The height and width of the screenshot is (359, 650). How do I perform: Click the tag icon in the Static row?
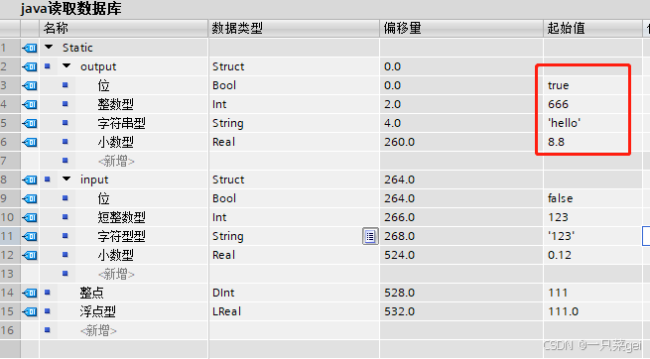pos(30,48)
